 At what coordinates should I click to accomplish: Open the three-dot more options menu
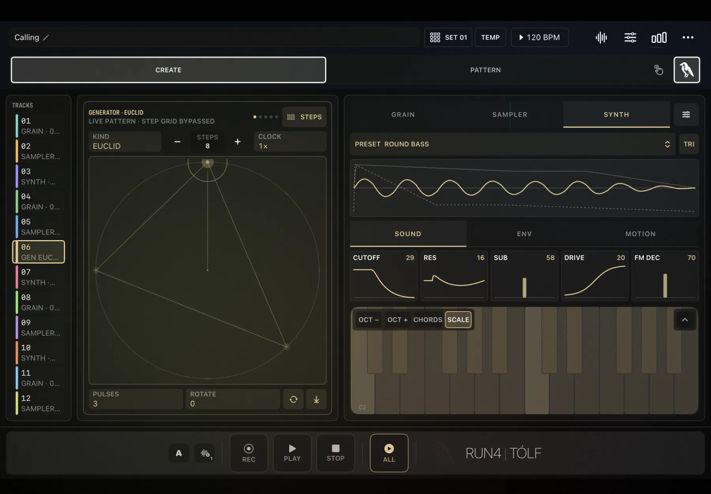point(688,38)
